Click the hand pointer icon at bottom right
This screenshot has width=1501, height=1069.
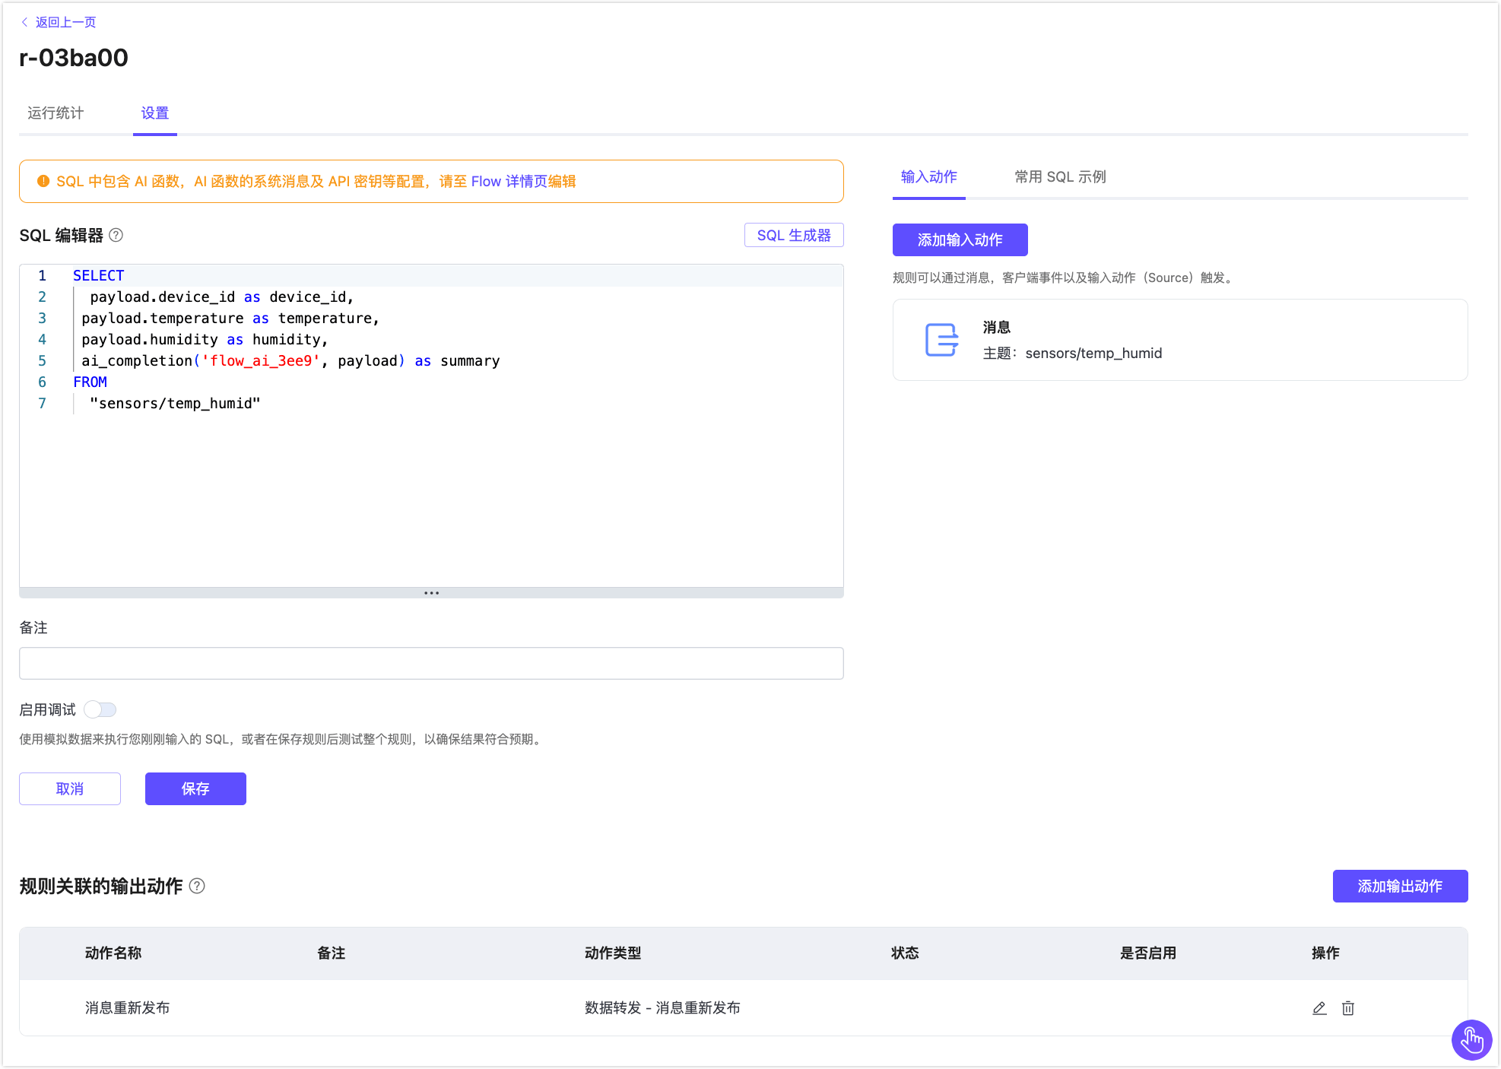click(1471, 1040)
